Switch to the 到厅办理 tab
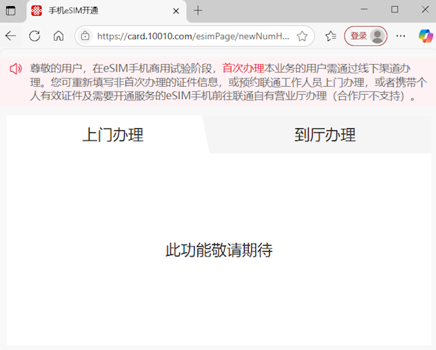Screen dimensions: 436x350 pos(325,135)
